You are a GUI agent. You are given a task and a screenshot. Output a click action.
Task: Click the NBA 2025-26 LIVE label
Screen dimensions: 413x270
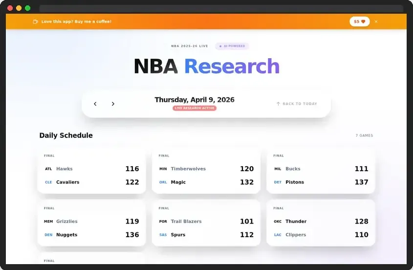tap(190, 46)
